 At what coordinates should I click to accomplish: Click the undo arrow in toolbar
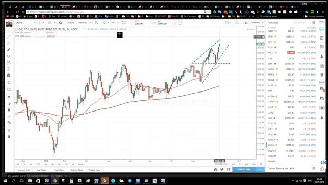[113, 23]
